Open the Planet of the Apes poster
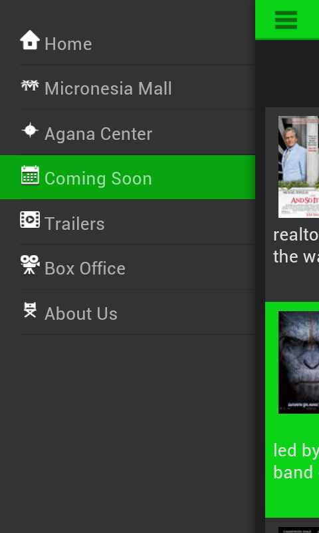The width and height of the screenshot is (319, 533). coord(298,362)
